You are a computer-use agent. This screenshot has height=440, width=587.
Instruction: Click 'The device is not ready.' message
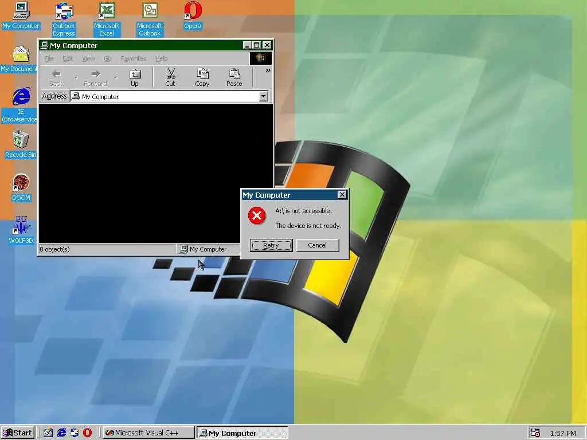pos(308,226)
